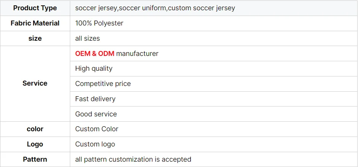Screen dimensions: 358x167
Task: Click the Custom Color value
Action: tap(97, 129)
